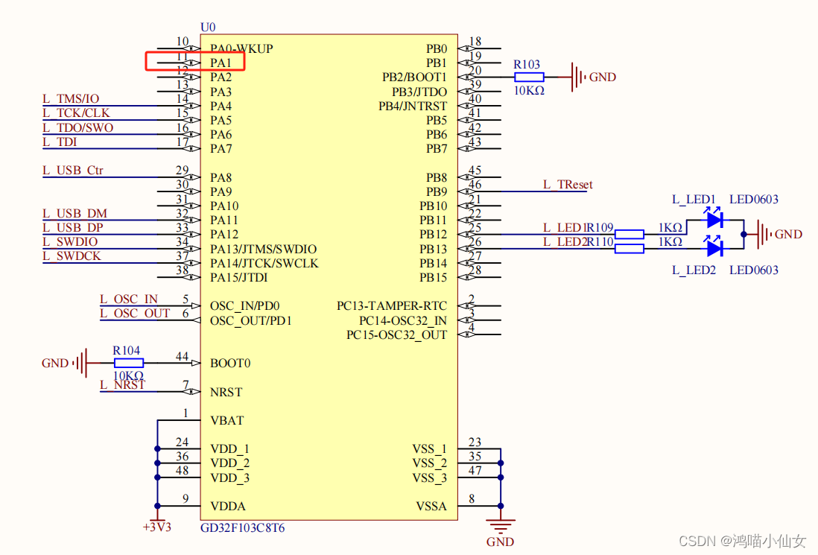
Task: Click the VSSA pin name
Action: tap(431, 506)
